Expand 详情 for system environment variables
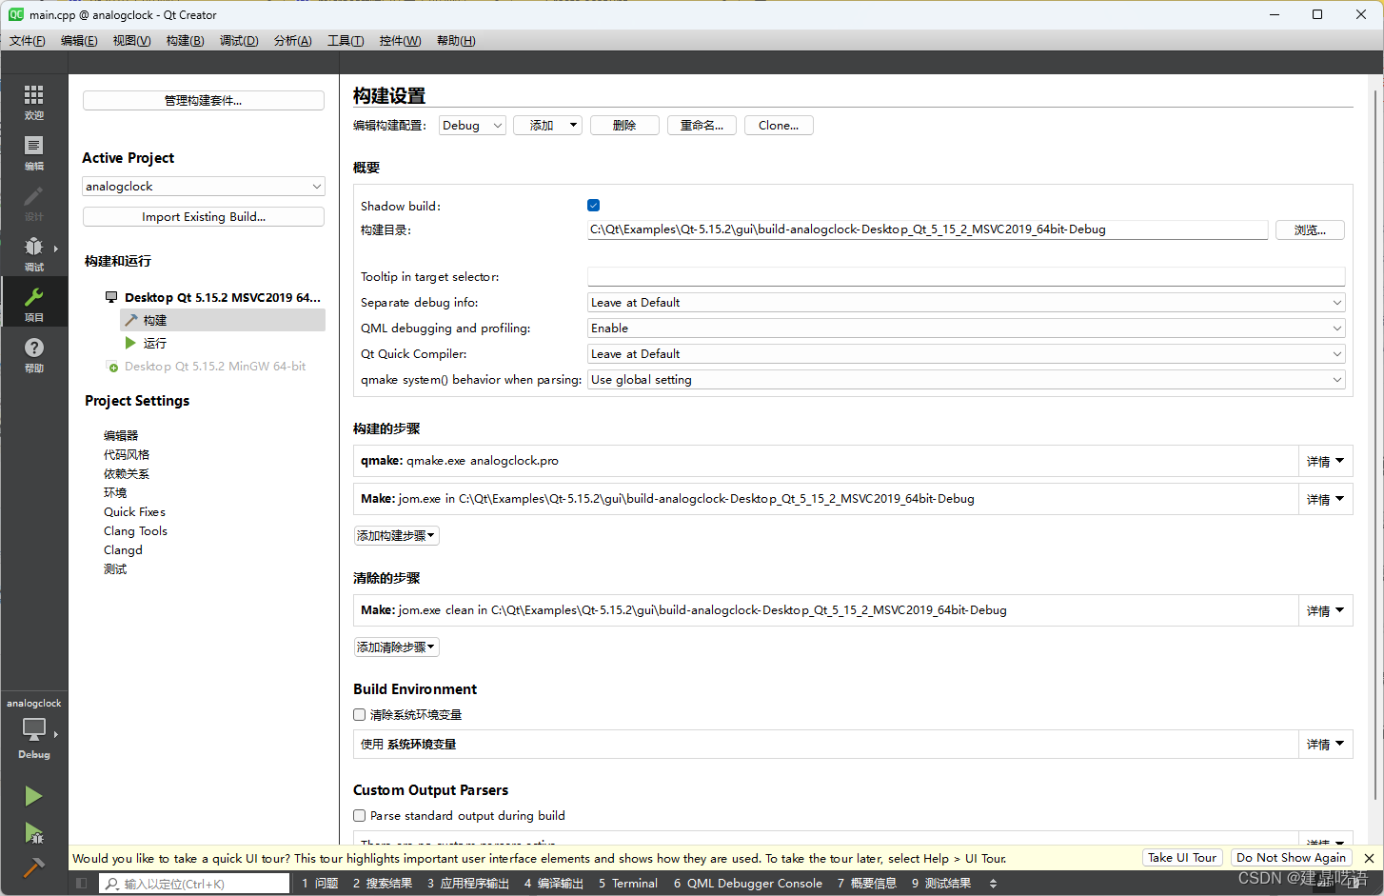This screenshot has width=1384, height=896. (1325, 744)
